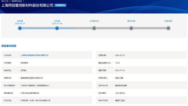Click the 签字会计师 field label

pyautogui.click(x=103, y=85)
